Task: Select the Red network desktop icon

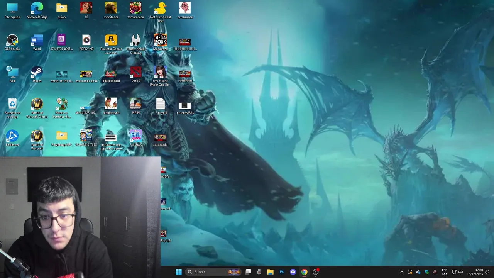Action: 12,75
